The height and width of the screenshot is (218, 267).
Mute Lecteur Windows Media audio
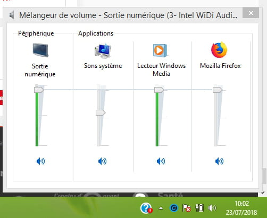[x=161, y=161]
